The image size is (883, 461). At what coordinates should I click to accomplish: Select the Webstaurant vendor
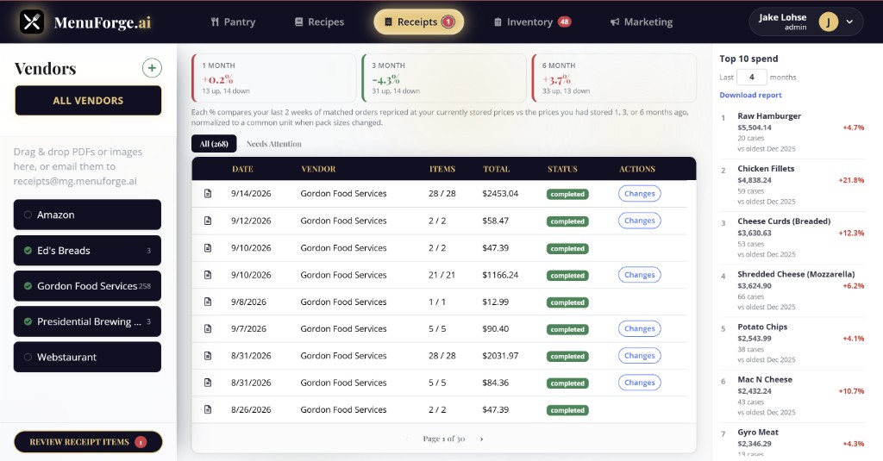(87, 357)
